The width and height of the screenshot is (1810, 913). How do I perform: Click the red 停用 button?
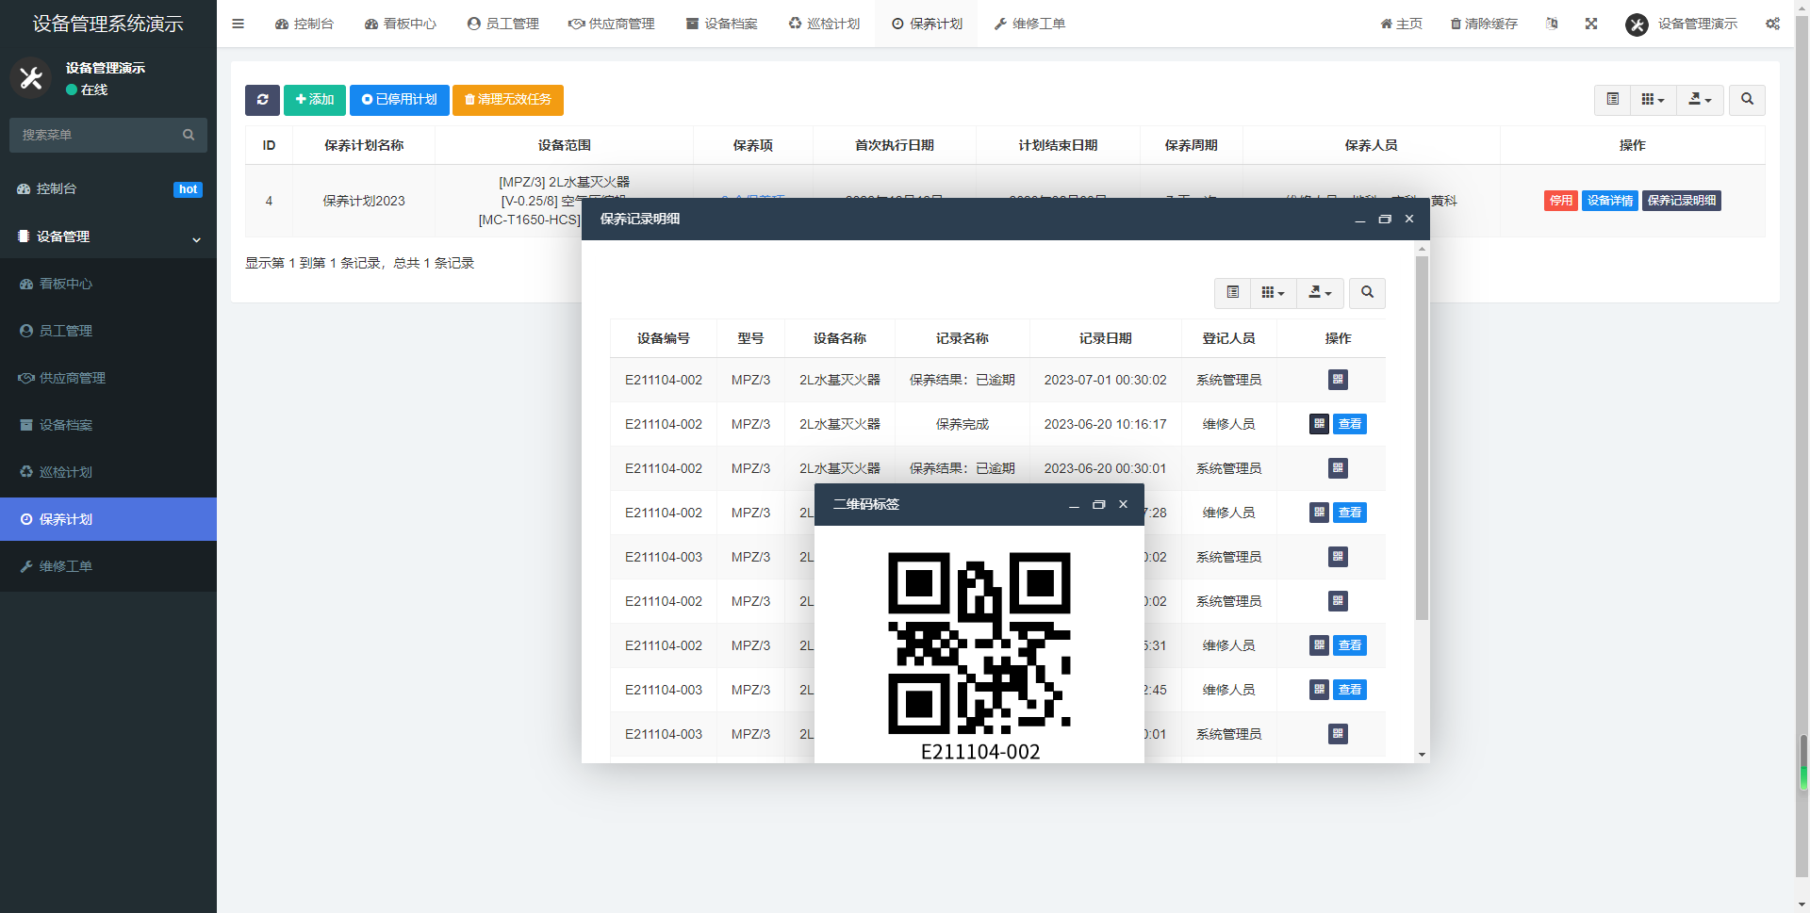(x=1561, y=201)
